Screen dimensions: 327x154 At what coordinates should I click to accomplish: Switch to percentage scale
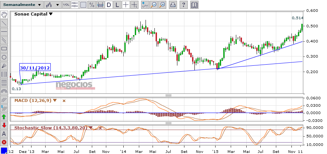point(92,5)
